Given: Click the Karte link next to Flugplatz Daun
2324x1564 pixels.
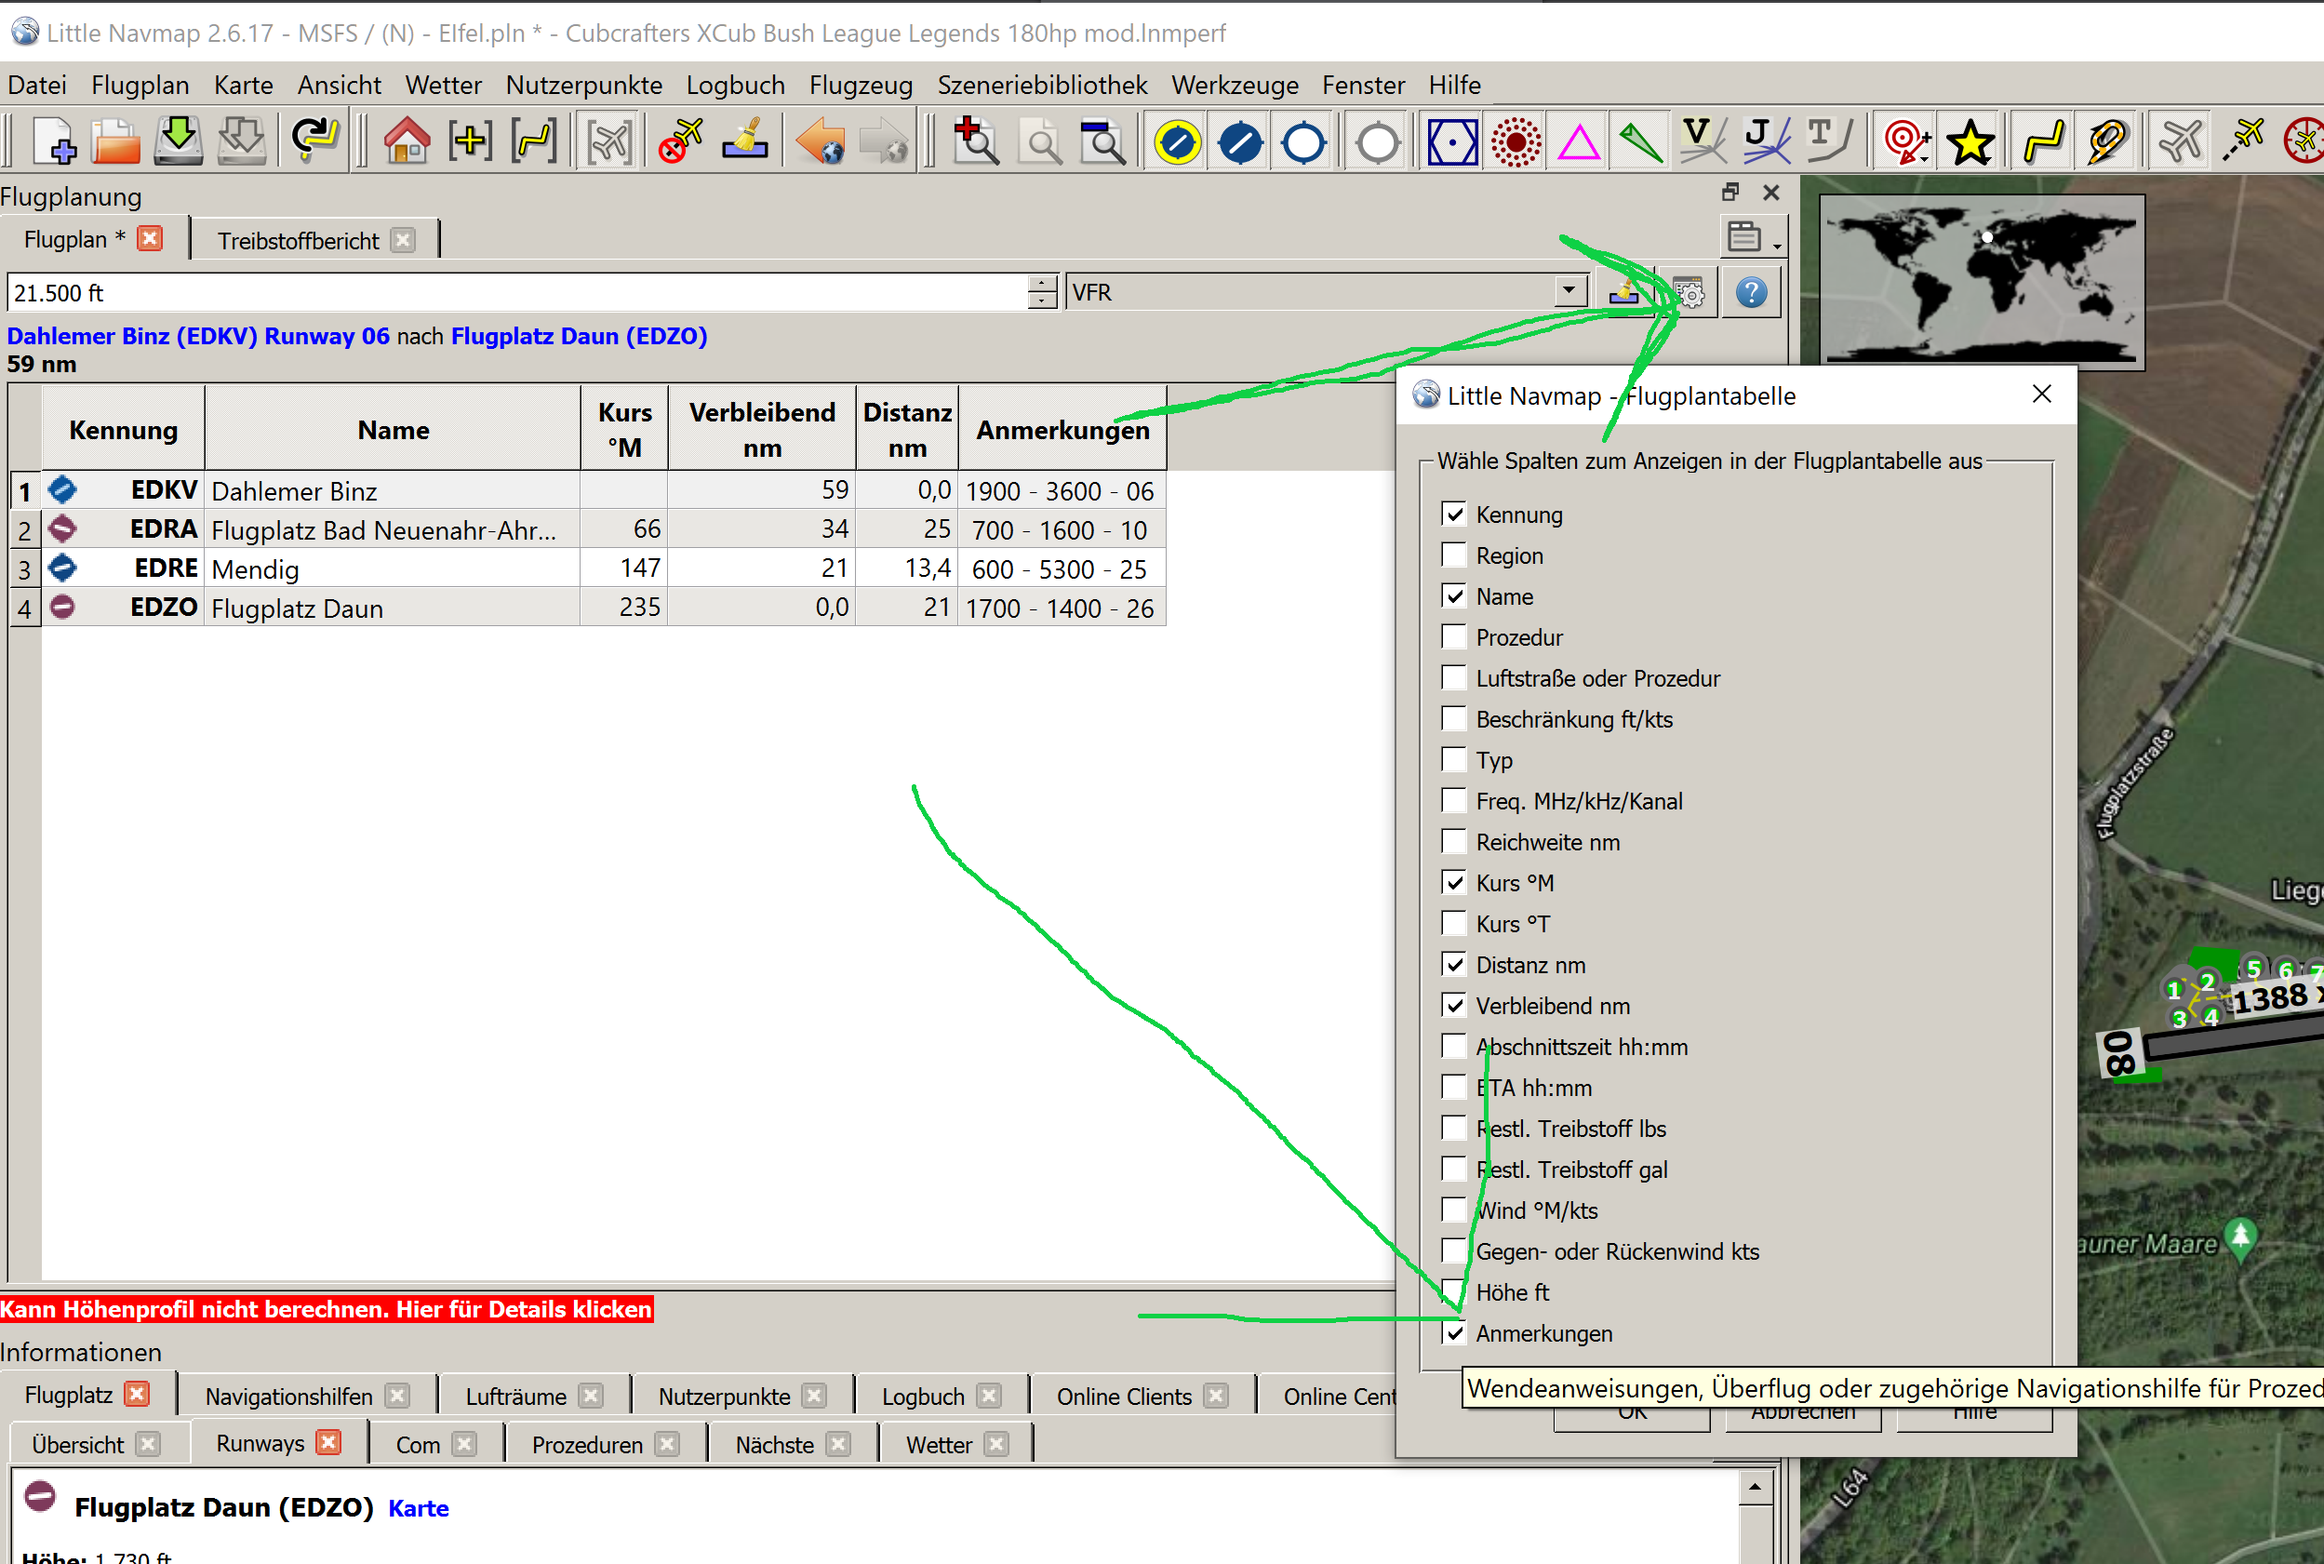Looking at the screenshot, I should point(418,1508).
